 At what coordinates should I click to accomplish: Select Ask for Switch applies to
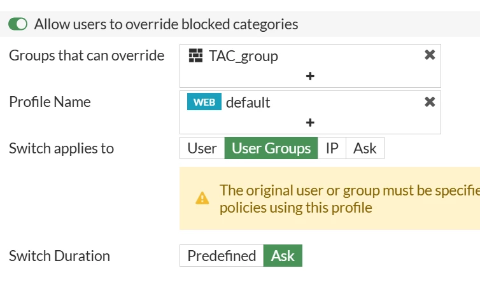click(x=365, y=148)
